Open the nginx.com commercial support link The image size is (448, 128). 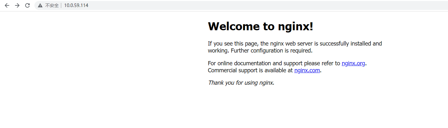(307, 70)
